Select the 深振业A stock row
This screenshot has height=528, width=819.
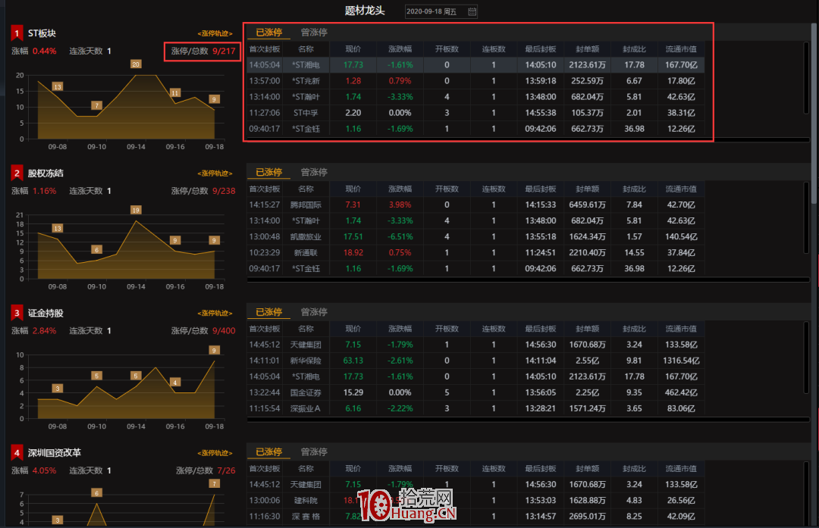475,408
